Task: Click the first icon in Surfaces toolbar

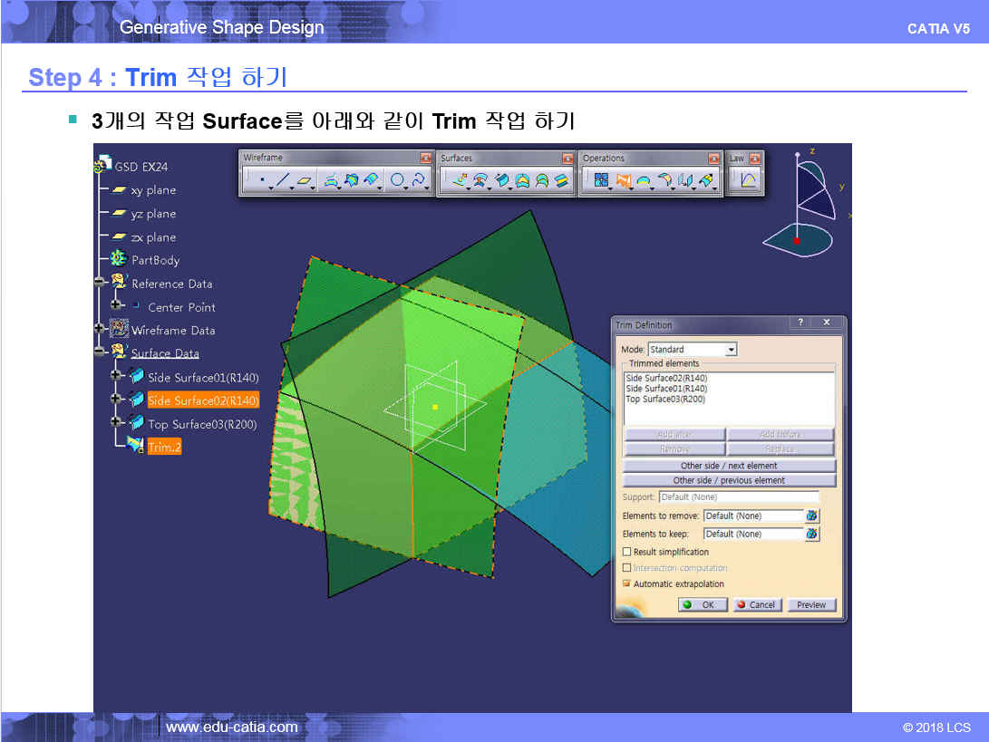Action: click(x=460, y=180)
